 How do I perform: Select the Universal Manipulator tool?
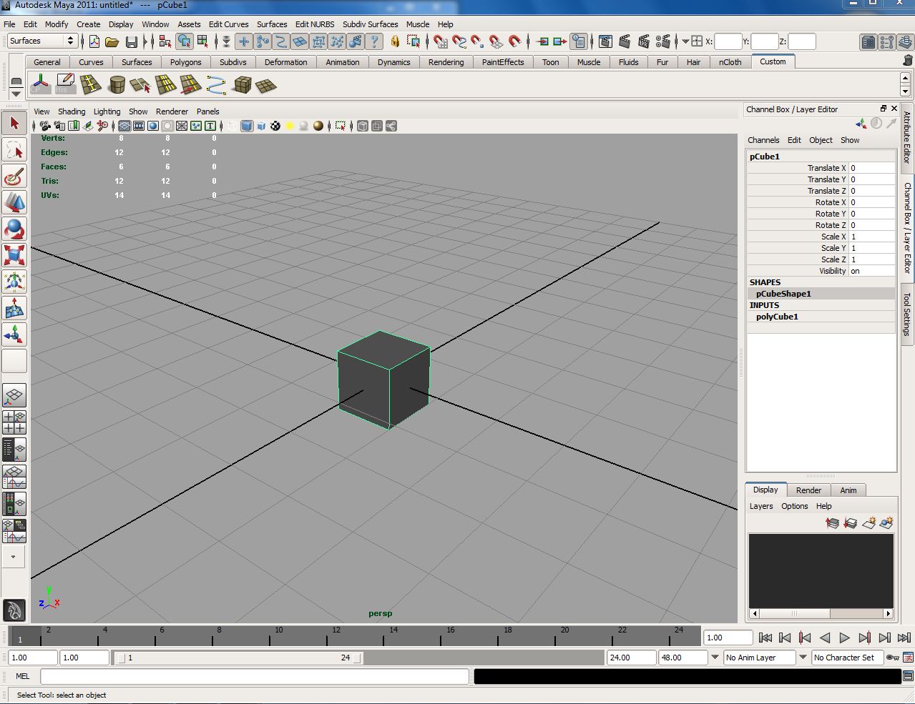(x=14, y=282)
